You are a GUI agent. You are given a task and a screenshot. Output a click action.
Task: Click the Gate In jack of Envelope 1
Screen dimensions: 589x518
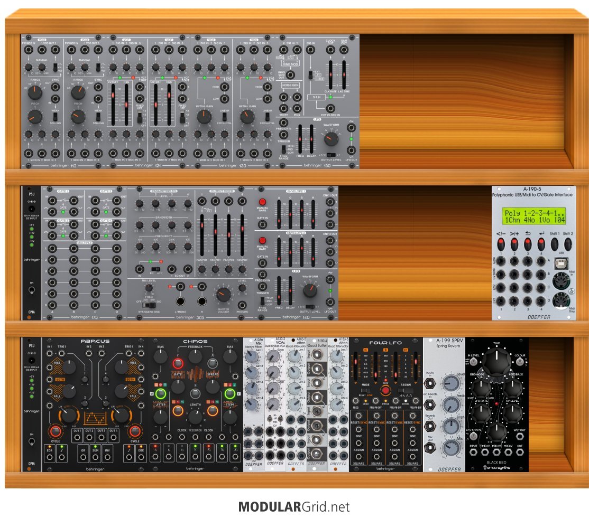click(x=262, y=225)
